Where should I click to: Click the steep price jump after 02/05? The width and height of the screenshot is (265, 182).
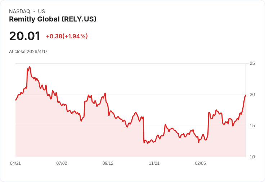point(208,124)
